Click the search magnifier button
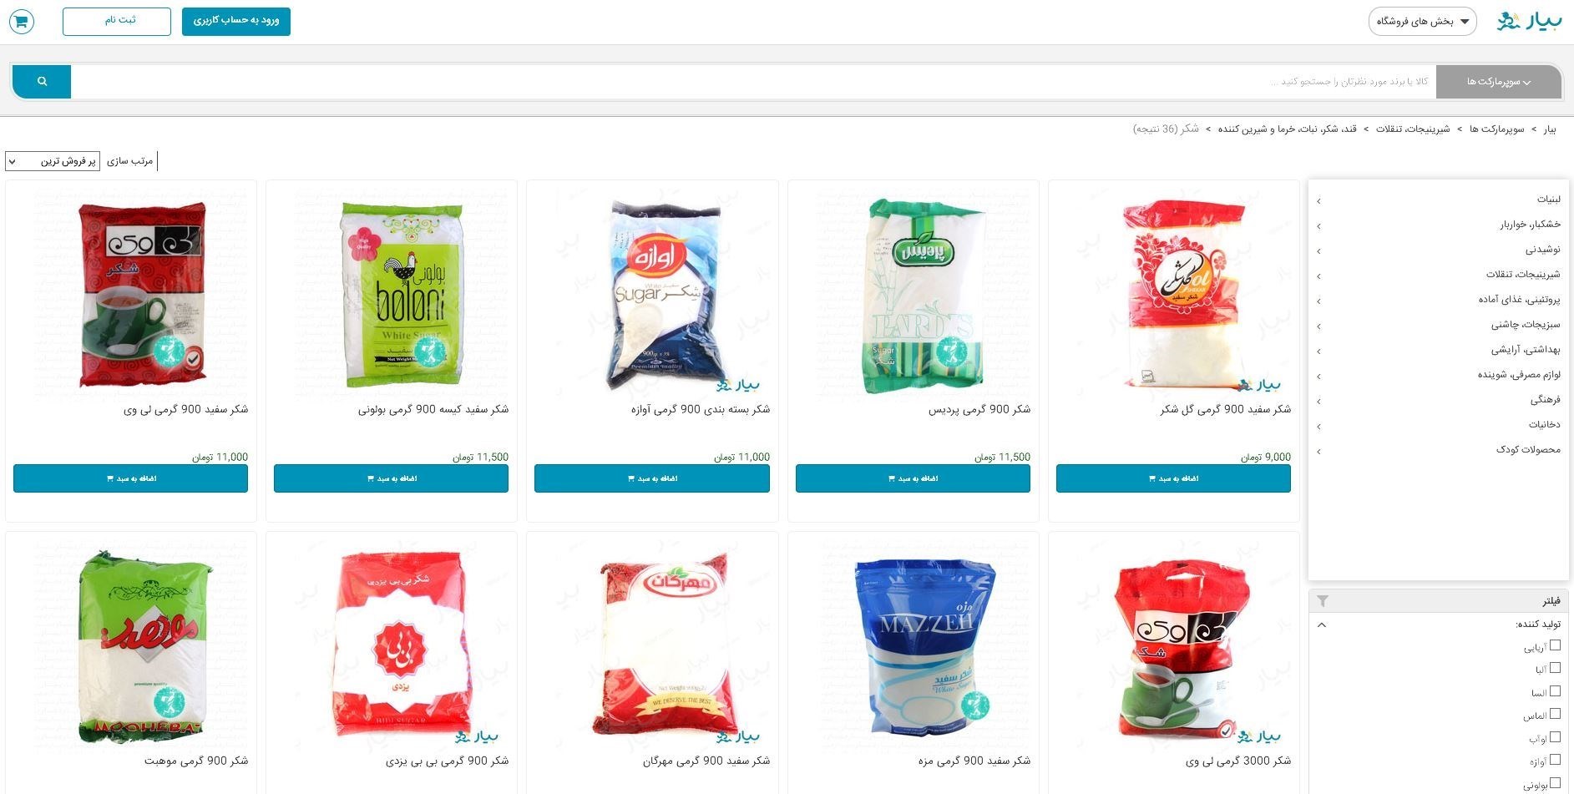The width and height of the screenshot is (1574, 794). [x=42, y=82]
